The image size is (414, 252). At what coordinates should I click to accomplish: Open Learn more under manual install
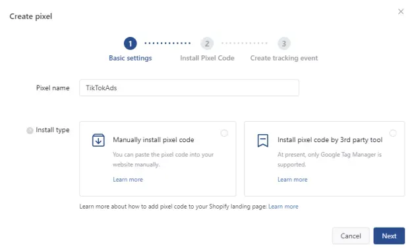pyautogui.click(x=128, y=180)
